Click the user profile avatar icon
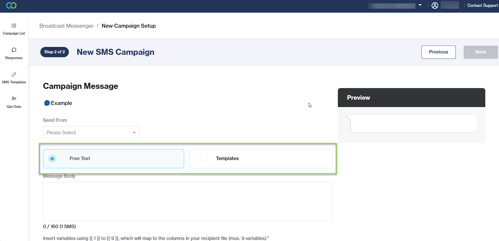Viewport: 499px width, 241px height. [435, 6]
